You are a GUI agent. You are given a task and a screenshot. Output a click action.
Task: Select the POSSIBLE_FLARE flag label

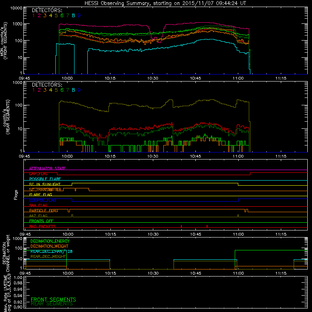point(45,179)
